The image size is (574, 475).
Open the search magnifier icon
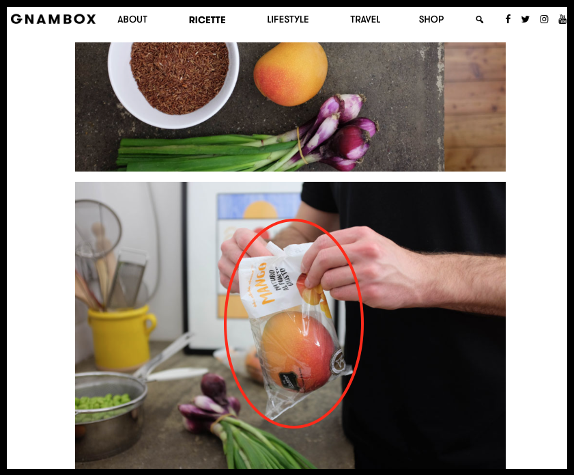pyautogui.click(x=480, y=19)
